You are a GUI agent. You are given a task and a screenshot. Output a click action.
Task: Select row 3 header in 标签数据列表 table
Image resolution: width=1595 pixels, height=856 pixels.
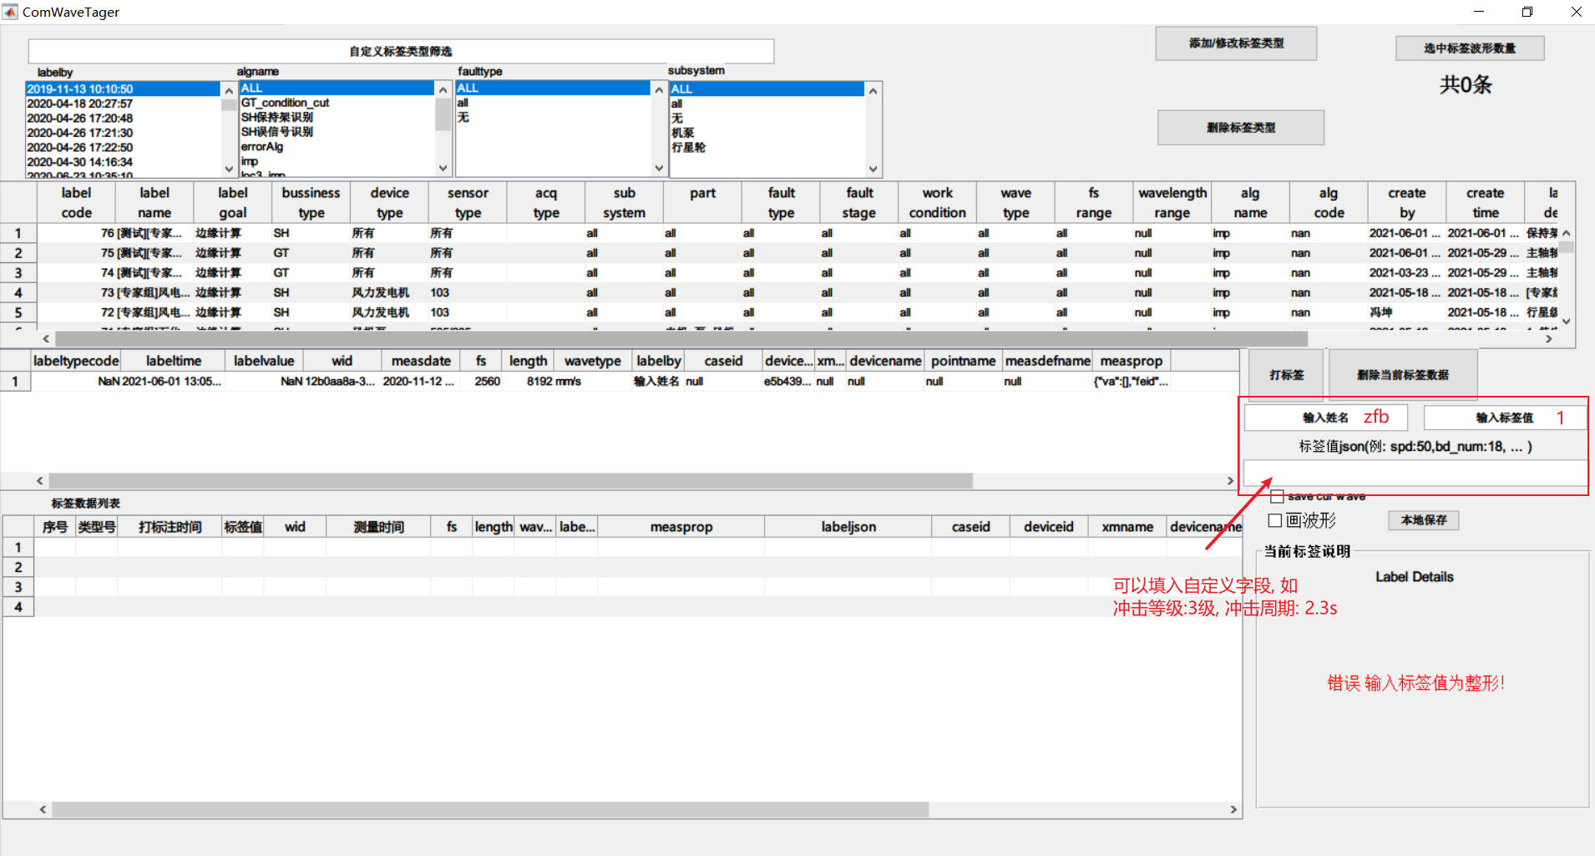[18, 587]
